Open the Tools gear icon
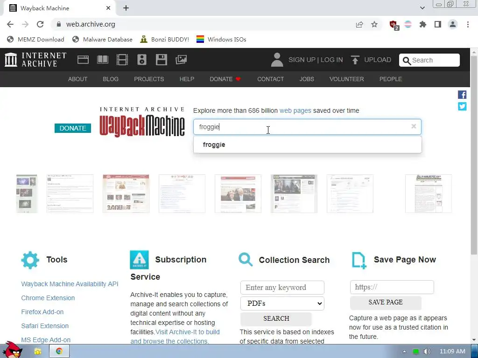Image resolution: width=478 pixels, height=358 pixels. (30, 260)
